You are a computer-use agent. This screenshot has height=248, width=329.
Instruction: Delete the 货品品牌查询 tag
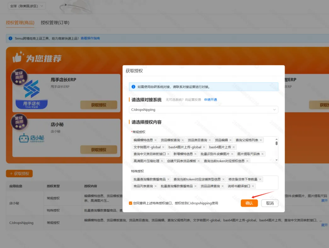[x=223, y=186]
